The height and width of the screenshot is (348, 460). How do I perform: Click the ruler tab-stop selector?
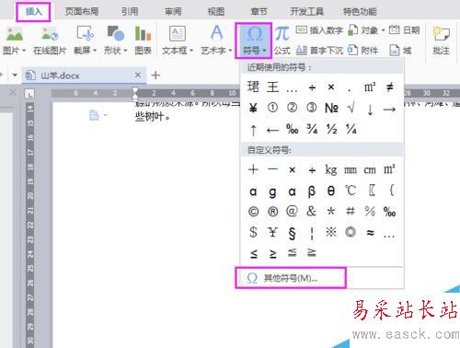point(29,94)
